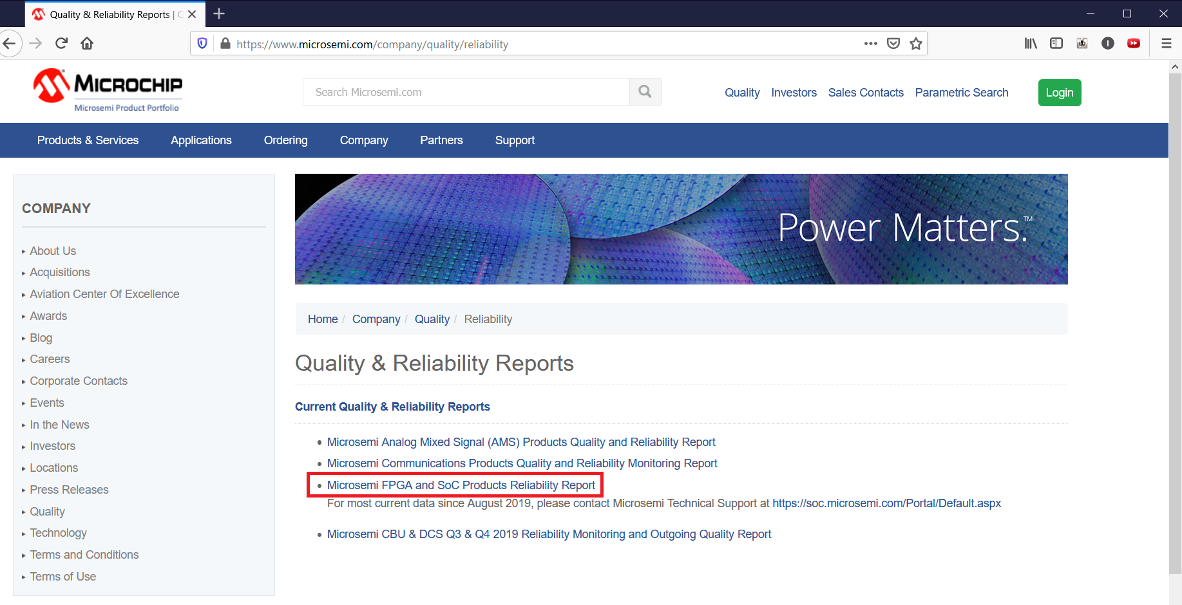Select Technology in the sidebar
The height and width of the screenshot is (605, 1182).
(x=58, y=533)
